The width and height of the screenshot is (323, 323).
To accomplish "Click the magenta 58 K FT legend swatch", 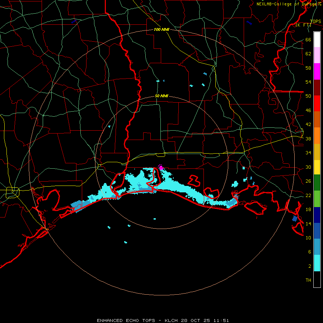I will pyautogui.click(x=317, y=71).
